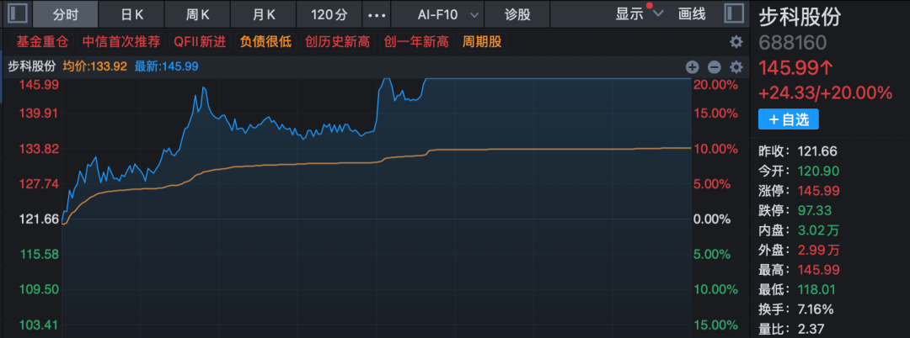Switch to 日K daily chart tab

[x=131, y=14]
